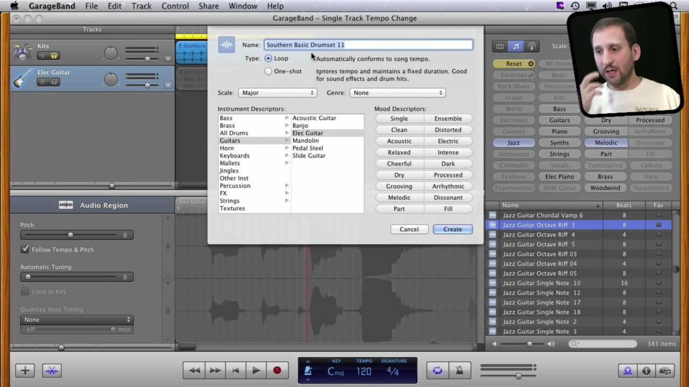This screenshot has height=387, width=689.
Task: Toggle the Acoustic mood descriptor
Action: coord(399,141)
